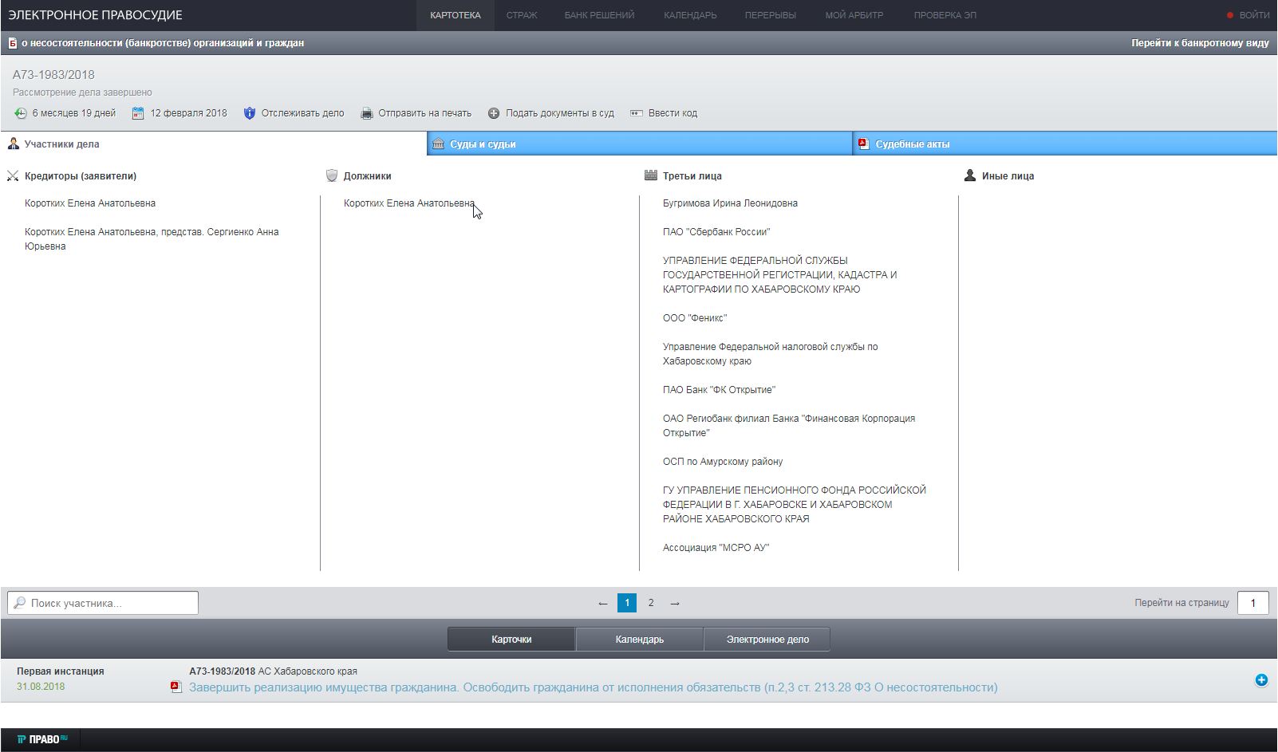Open page 2 of participants

pos(651,603)
